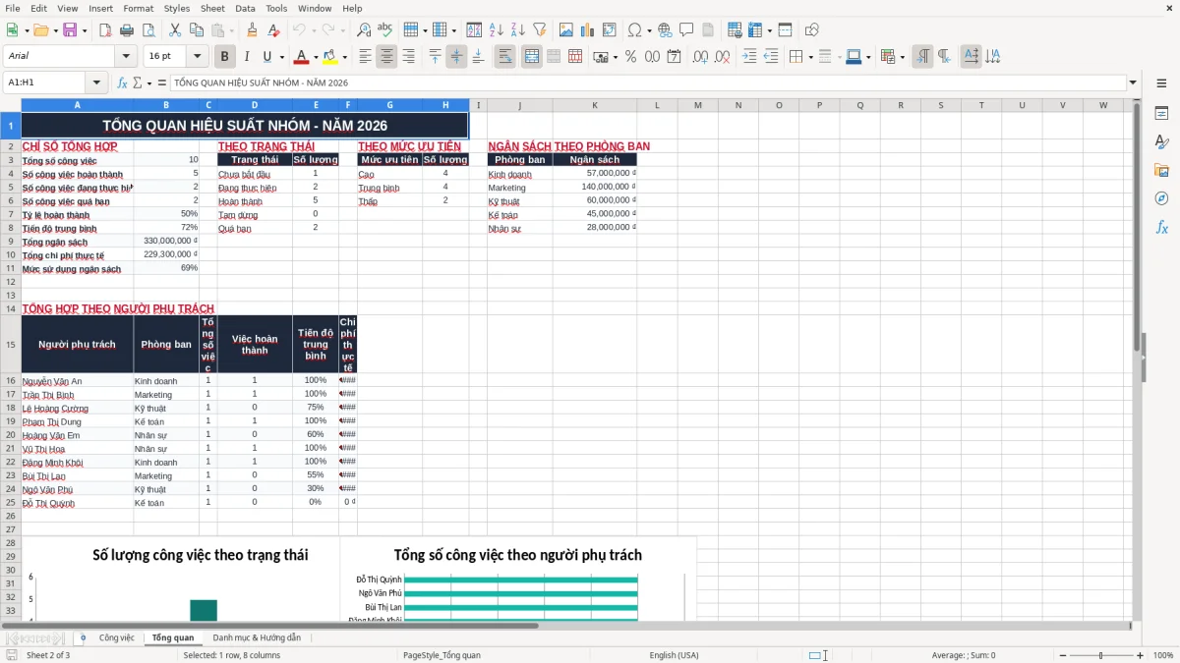The width and height of the screenshot is (1180, 663).
Task: Click the Select Function sigma button
Action: tap(137, 83)
